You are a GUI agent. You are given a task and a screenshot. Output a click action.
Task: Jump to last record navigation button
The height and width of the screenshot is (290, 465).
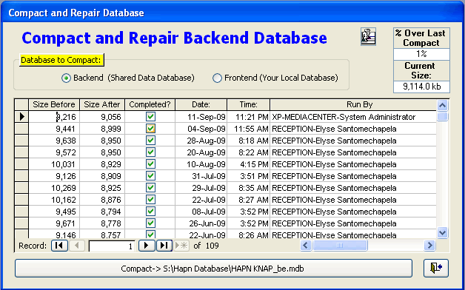pyautogui.click(x=164, y=246)
